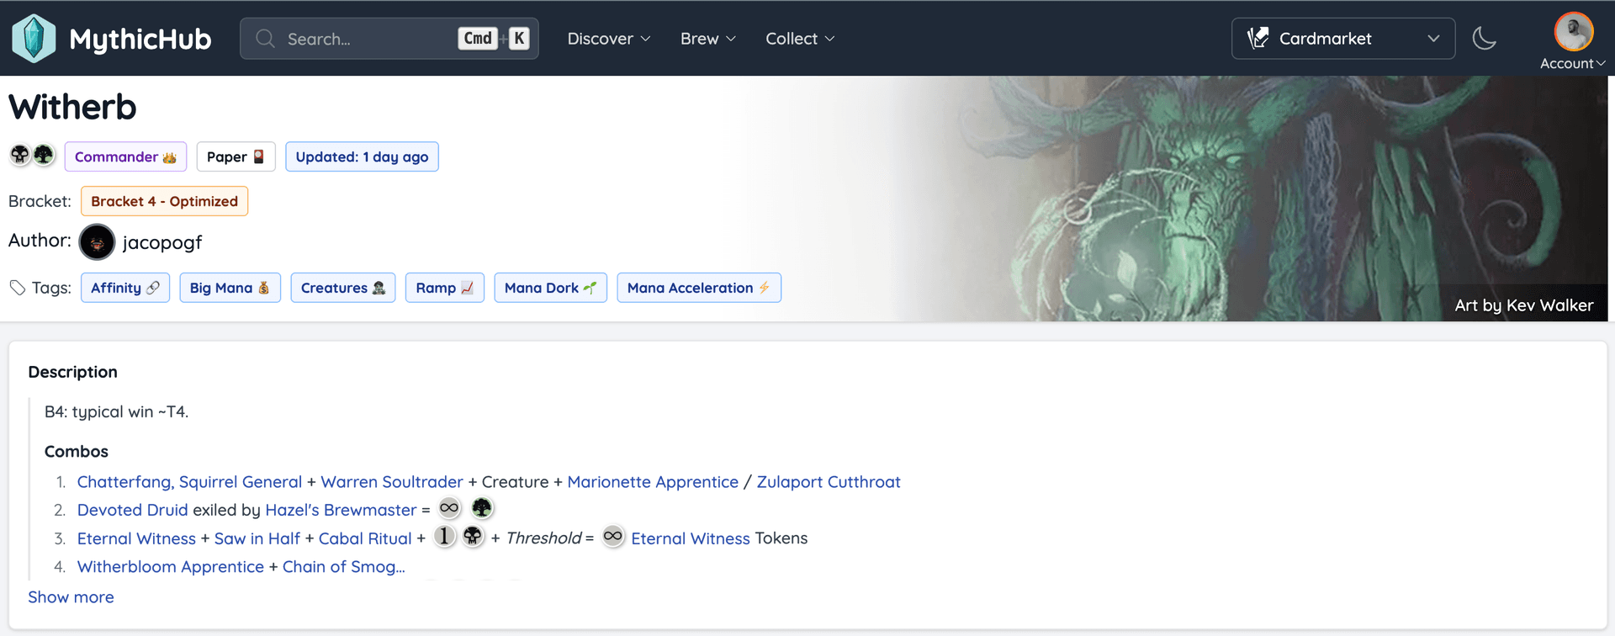Expand the Cardmarket vendor dropdown
The height and width of the screenshot is (636, 1615).
coord(1343,39)
